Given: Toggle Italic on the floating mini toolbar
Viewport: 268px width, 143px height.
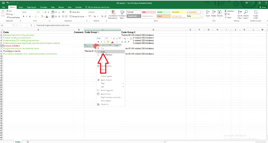Looking at the screenshot, I should tap(101, 42).
